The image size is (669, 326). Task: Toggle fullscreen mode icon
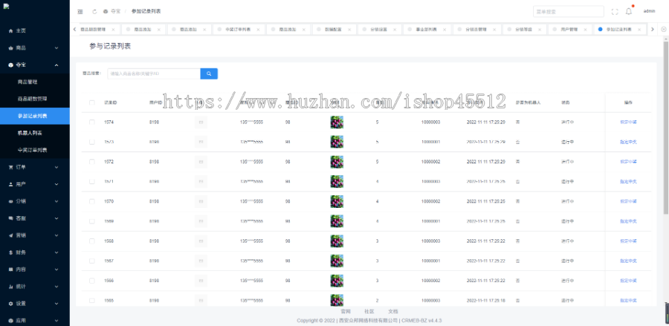tap(615, 11)
